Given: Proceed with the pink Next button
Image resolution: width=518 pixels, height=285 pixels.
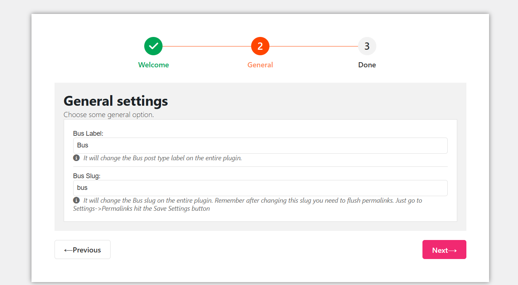Looking at the screenshot, I should (444, 250).
